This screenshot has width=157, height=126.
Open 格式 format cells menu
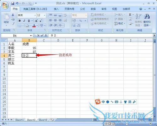click(120, 24)
